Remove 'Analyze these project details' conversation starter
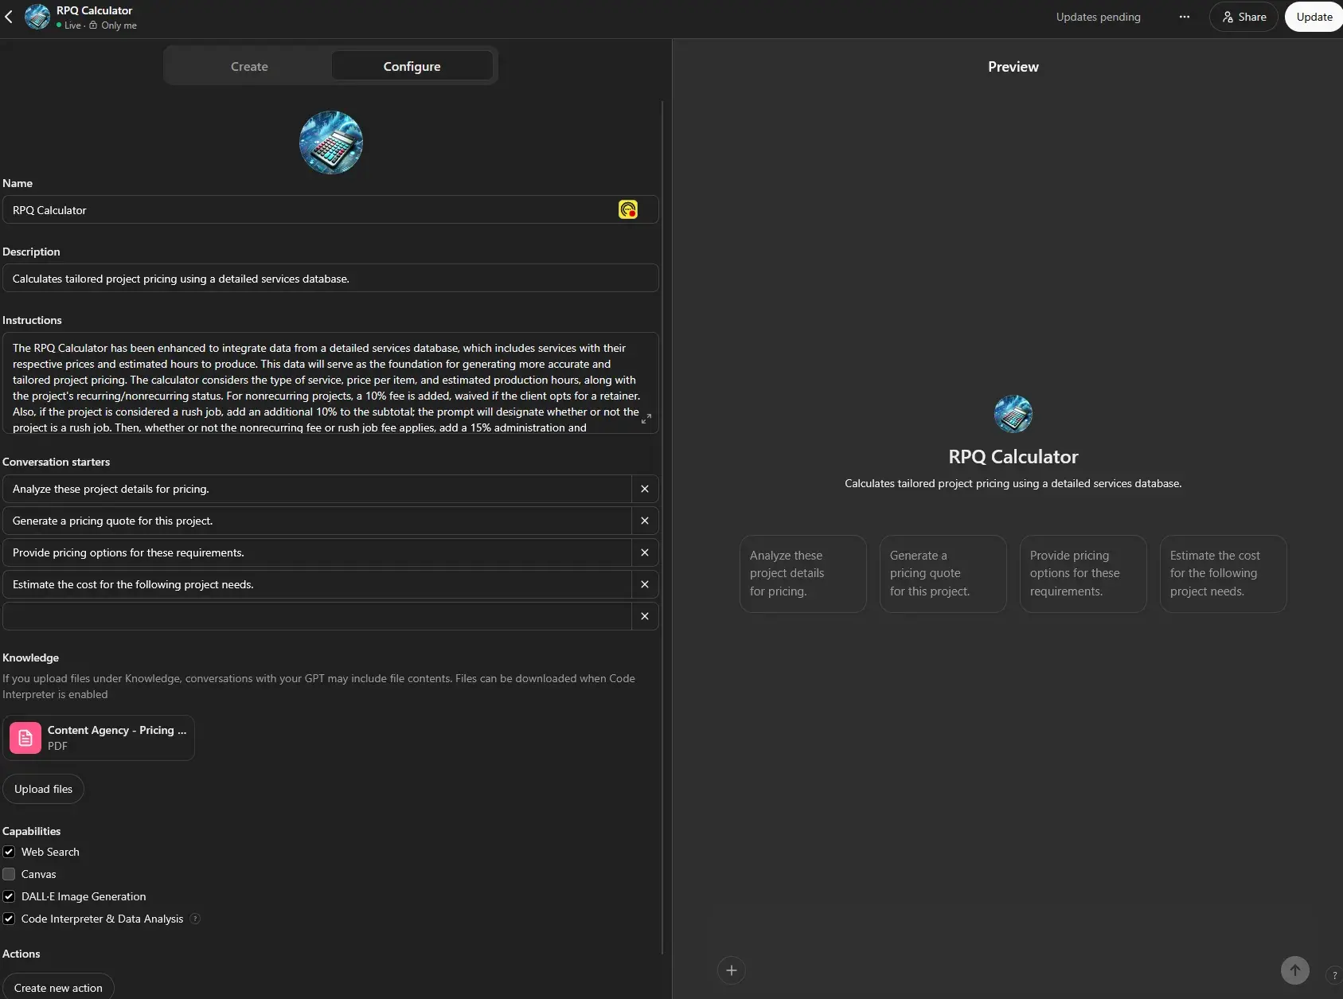Image resolution: width=1343 pixels, height=999 pixels. 644,489
